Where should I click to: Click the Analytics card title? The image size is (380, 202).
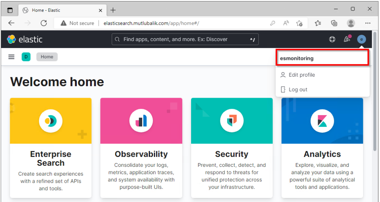point(322,154)
